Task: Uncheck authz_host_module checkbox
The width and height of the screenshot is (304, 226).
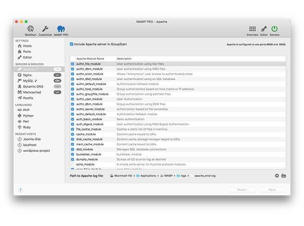Action: [x=72, y=89]
